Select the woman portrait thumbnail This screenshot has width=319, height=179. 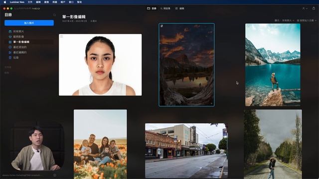tap(100, 65)
